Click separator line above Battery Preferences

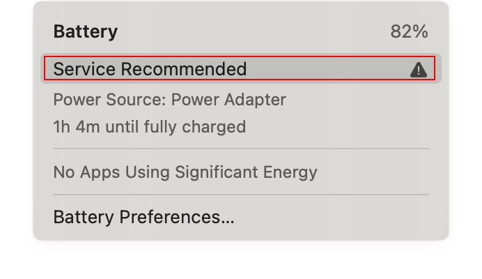pyautogui.click(x=240, y=195)
